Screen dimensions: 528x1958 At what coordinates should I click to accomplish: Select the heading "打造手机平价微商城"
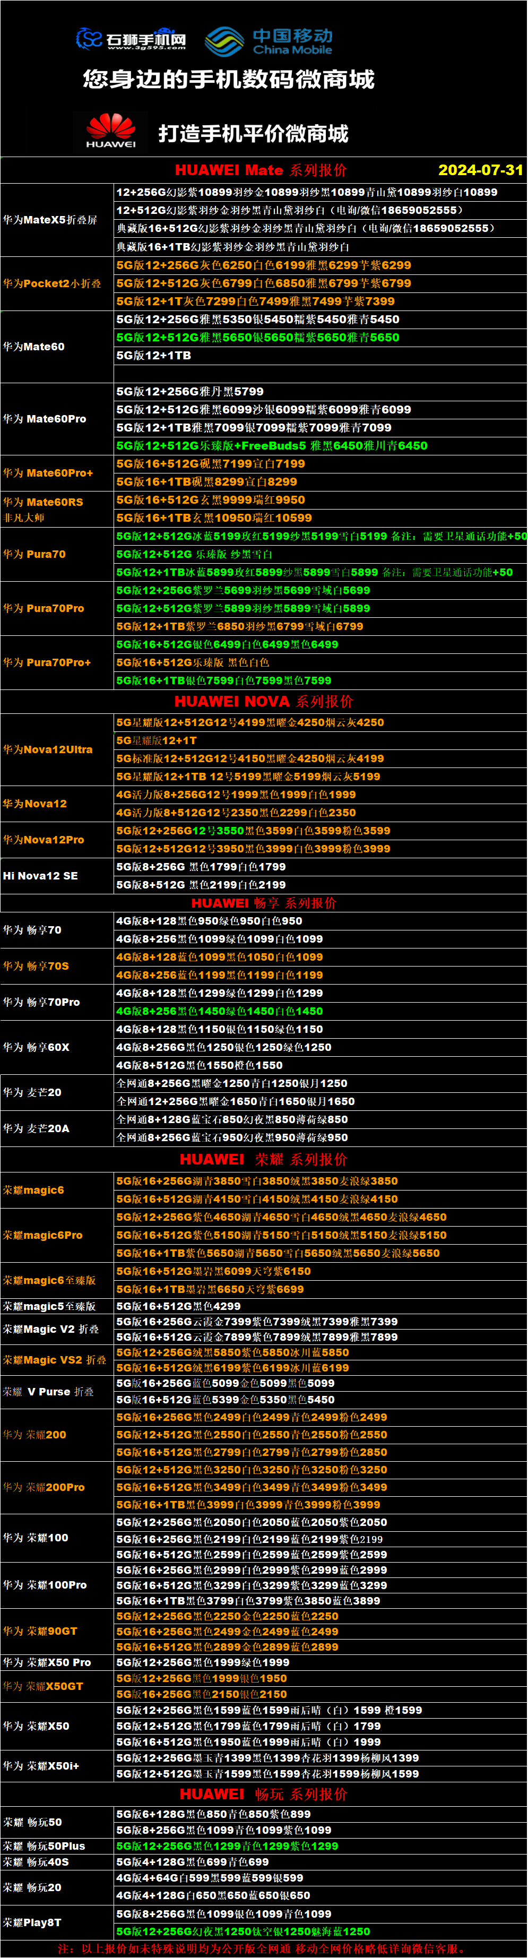coord(253,134)
